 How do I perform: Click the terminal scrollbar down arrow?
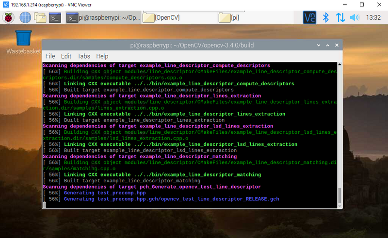coord(340,206)
